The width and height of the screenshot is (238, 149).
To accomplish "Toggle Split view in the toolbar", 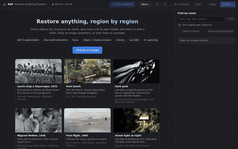I will pyautogui.click(x=198, y=4).
